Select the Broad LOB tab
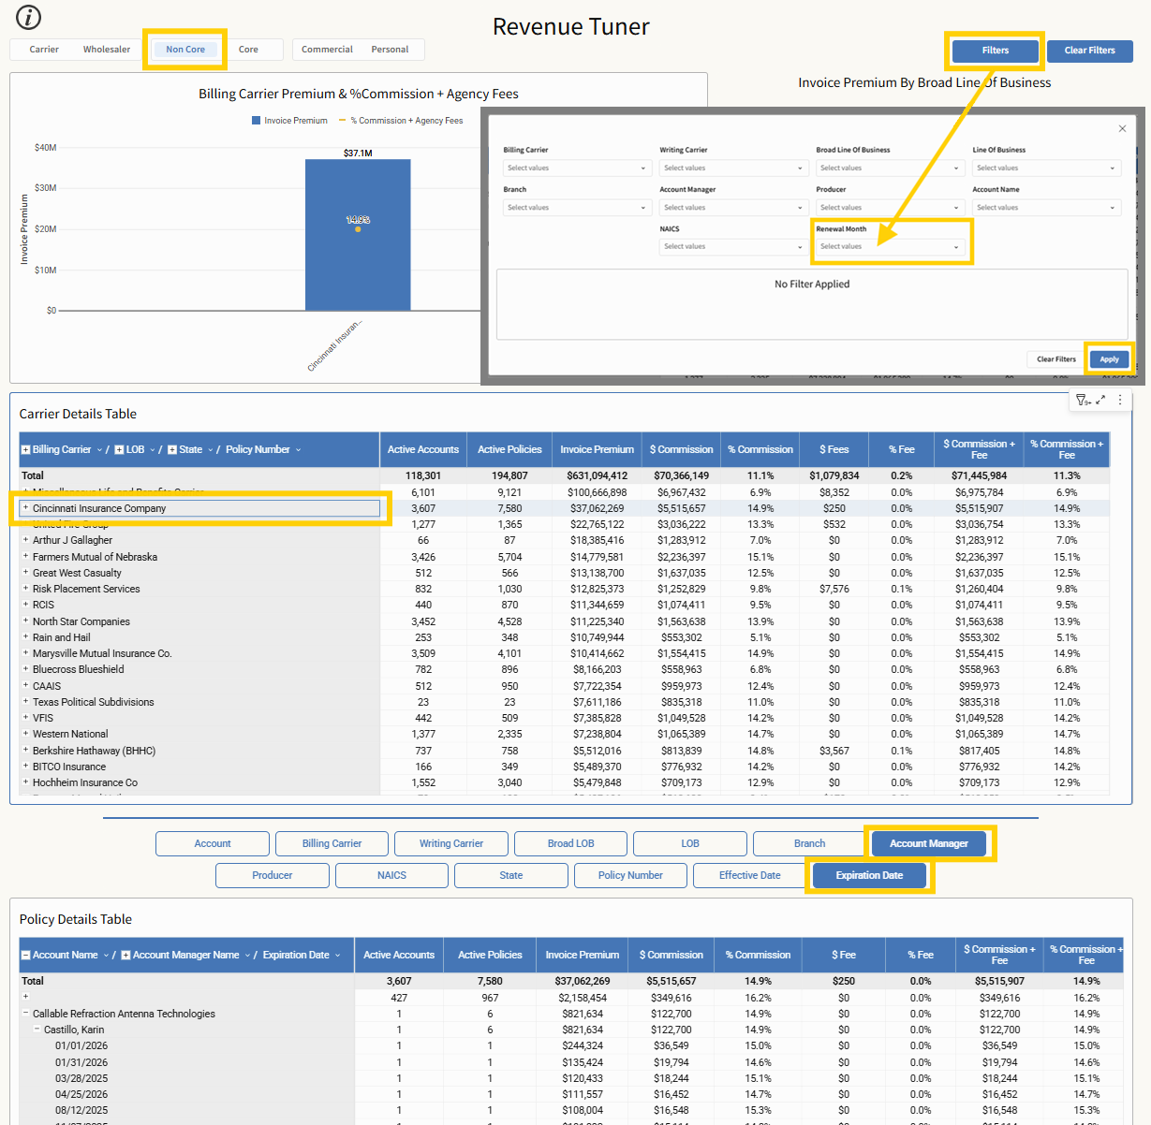The width and height of the screenshot is (1151, 1125). point(570,844)
